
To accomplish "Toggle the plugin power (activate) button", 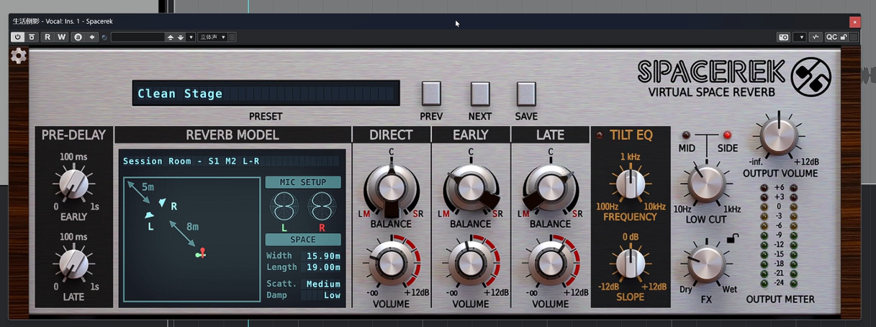I will (17, 37).
